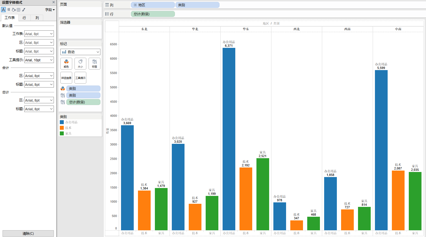Open default 区 font dropdown
This screenshot has width=426, height=237.
pyautogui.click(x=39, y=43)
